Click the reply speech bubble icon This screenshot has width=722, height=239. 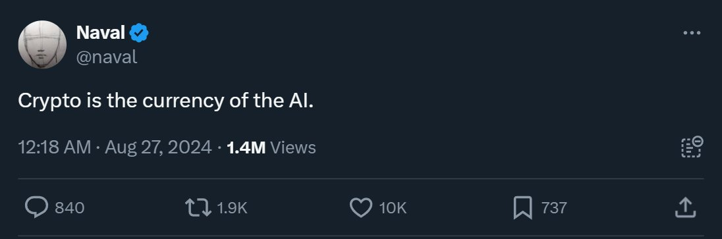coord(36,207)
